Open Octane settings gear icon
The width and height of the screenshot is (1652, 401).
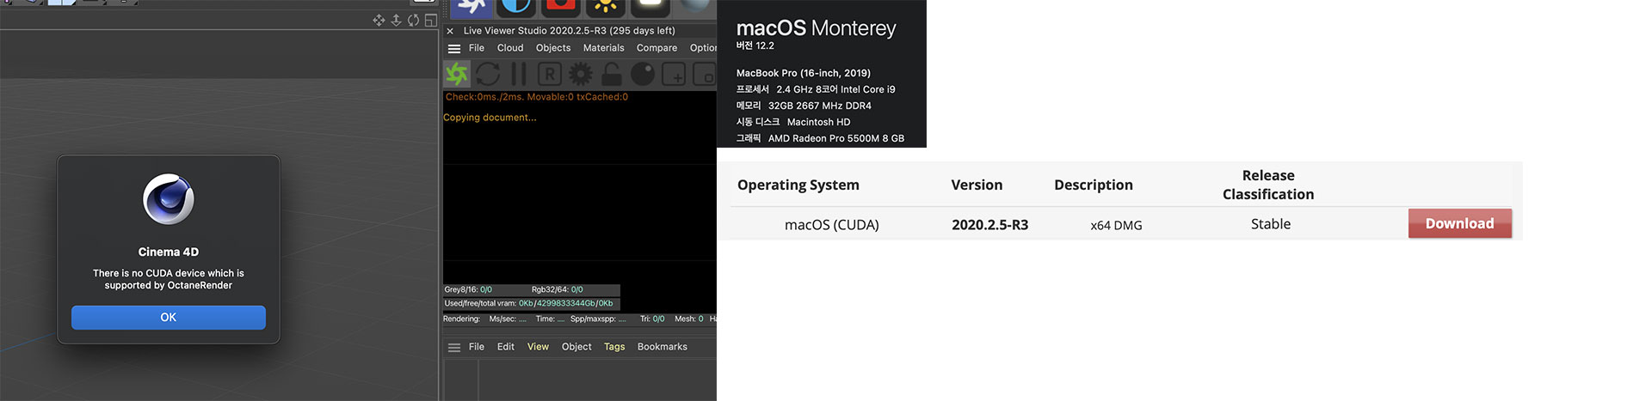(581, 74)
